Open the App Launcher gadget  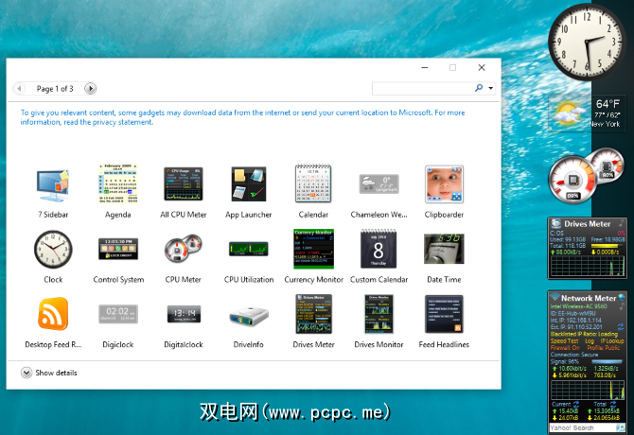[x=248, y=184]
